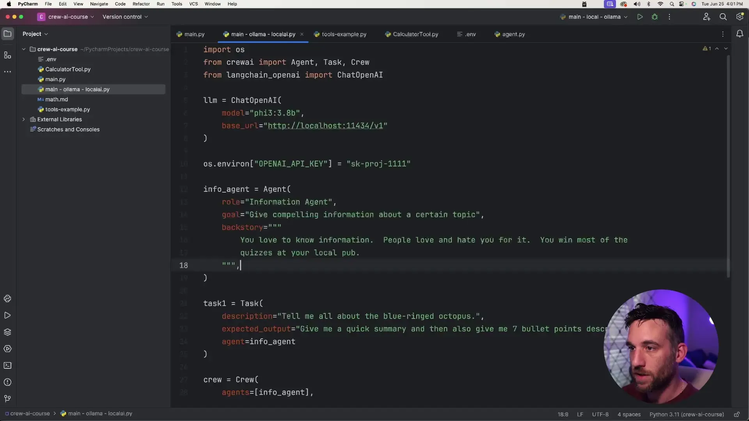Open the Python 3.11 interpreter selector
749x421 pixels.
coord(687,414)
